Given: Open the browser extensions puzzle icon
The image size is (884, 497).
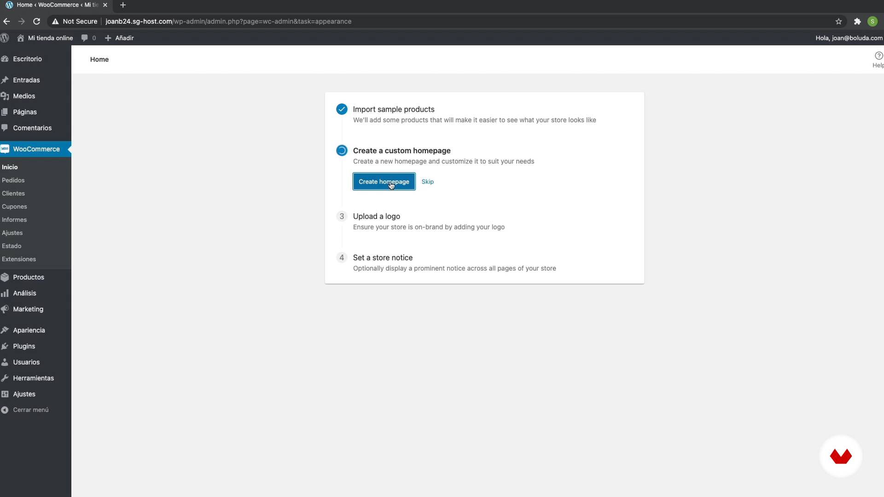Looking at the screenshot, I should pyautogui.click(x=857, y=21).
